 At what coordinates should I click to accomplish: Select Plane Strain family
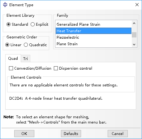coord(93,44)
